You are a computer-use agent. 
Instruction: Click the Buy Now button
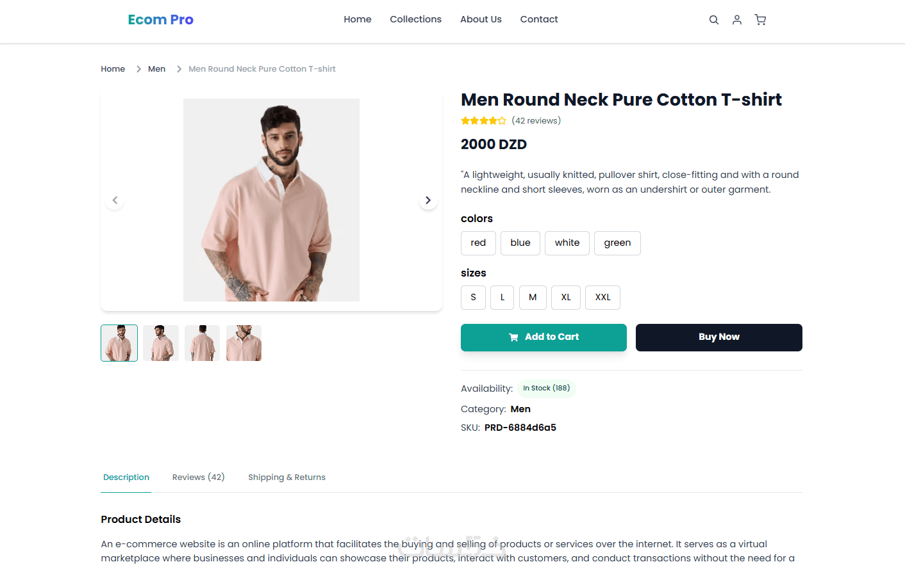pyautogui.click(x=718, y=337)
